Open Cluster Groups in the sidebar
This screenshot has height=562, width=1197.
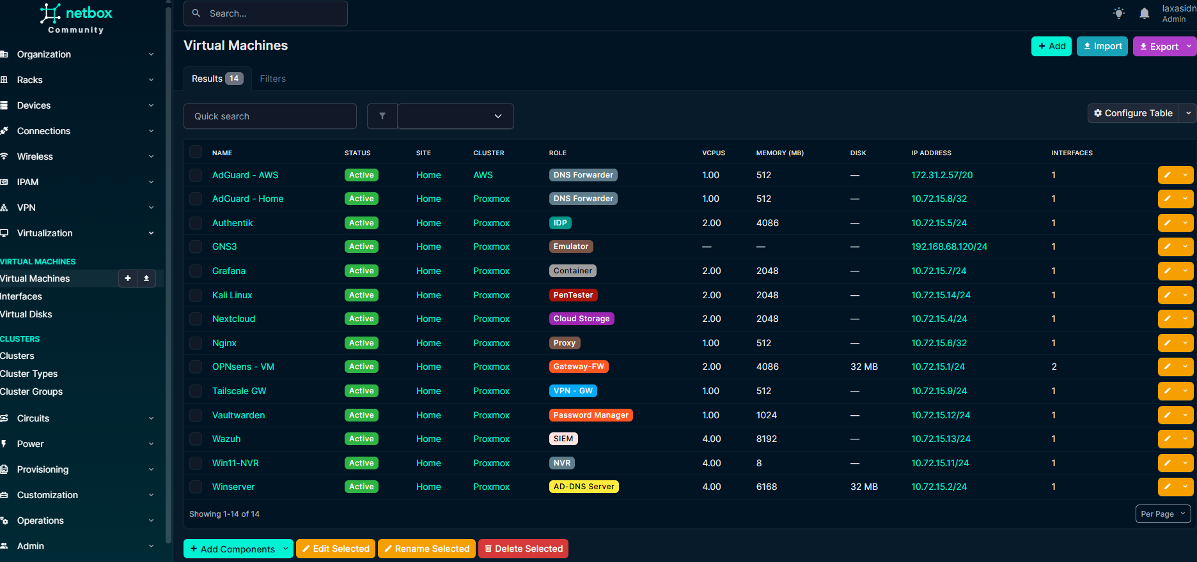(x=31, y=391)
